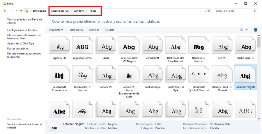Click the search magnifier icon
Screen dimensions: 262x134
[255, 11]
